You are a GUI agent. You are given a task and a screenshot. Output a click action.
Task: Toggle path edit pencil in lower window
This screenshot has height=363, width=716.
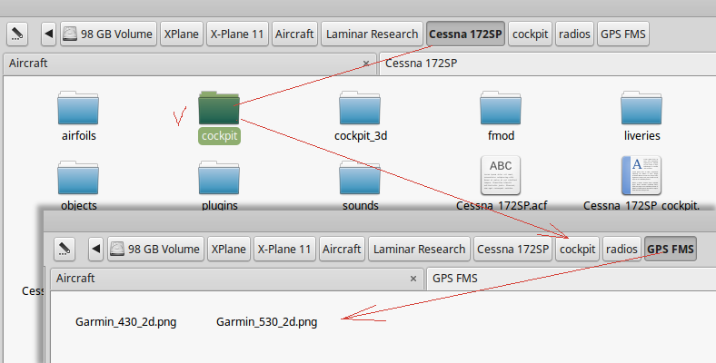coord(65,249)
